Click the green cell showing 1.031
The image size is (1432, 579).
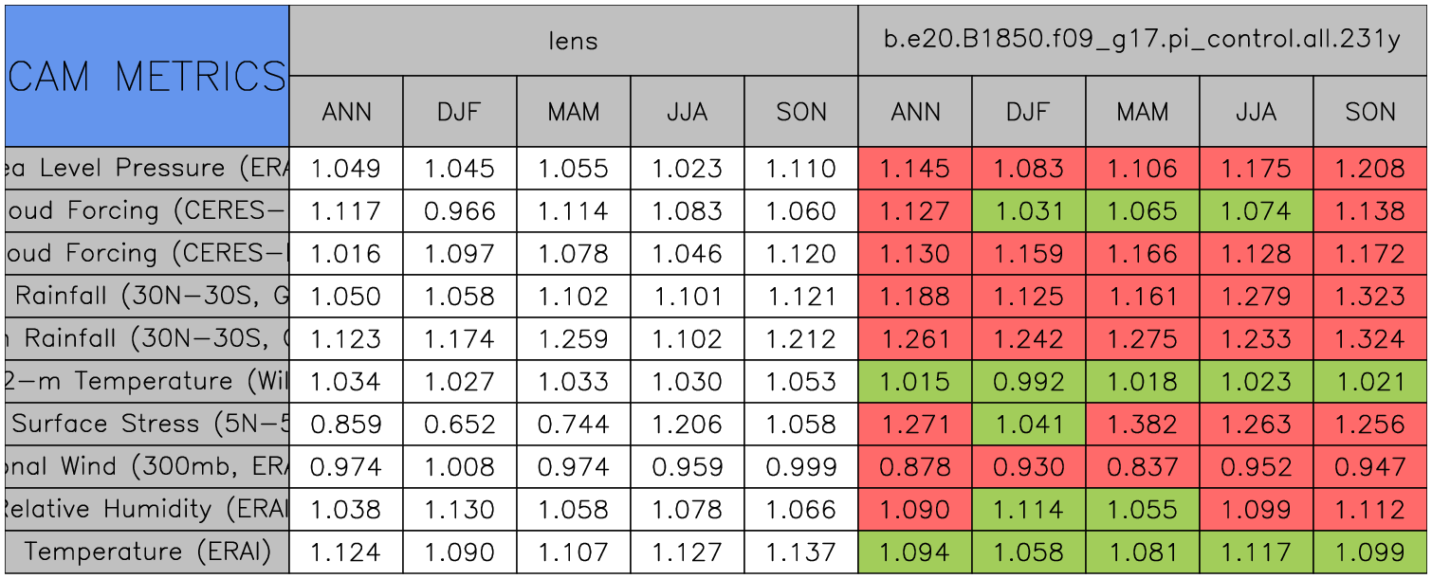pyautogui.click(x=1028, y=211)
